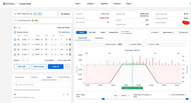Viewport: 191px width, 103px height.
Task: Delete the 19550 PE trade row
Action: coord(70,39)
